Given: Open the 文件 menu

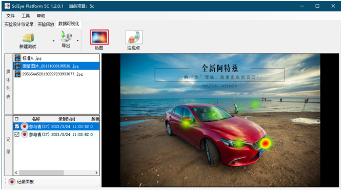Looking at the screenshot, I should point(10,16).
